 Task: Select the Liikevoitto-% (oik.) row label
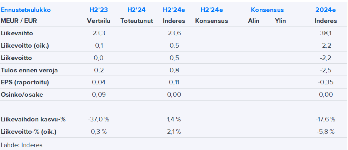pos(29,132)
